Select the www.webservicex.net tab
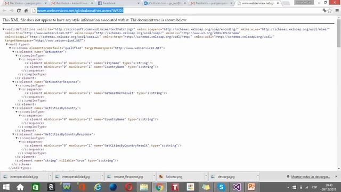 (258, 3)
